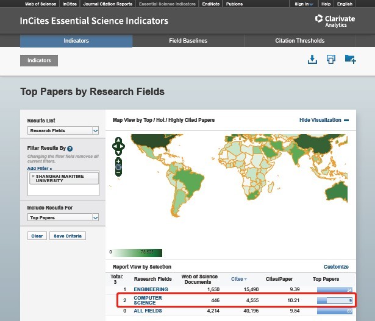This screenshot has width=375, height=321.
Task: Open the Add Filter link
Action: click(40, 168)
